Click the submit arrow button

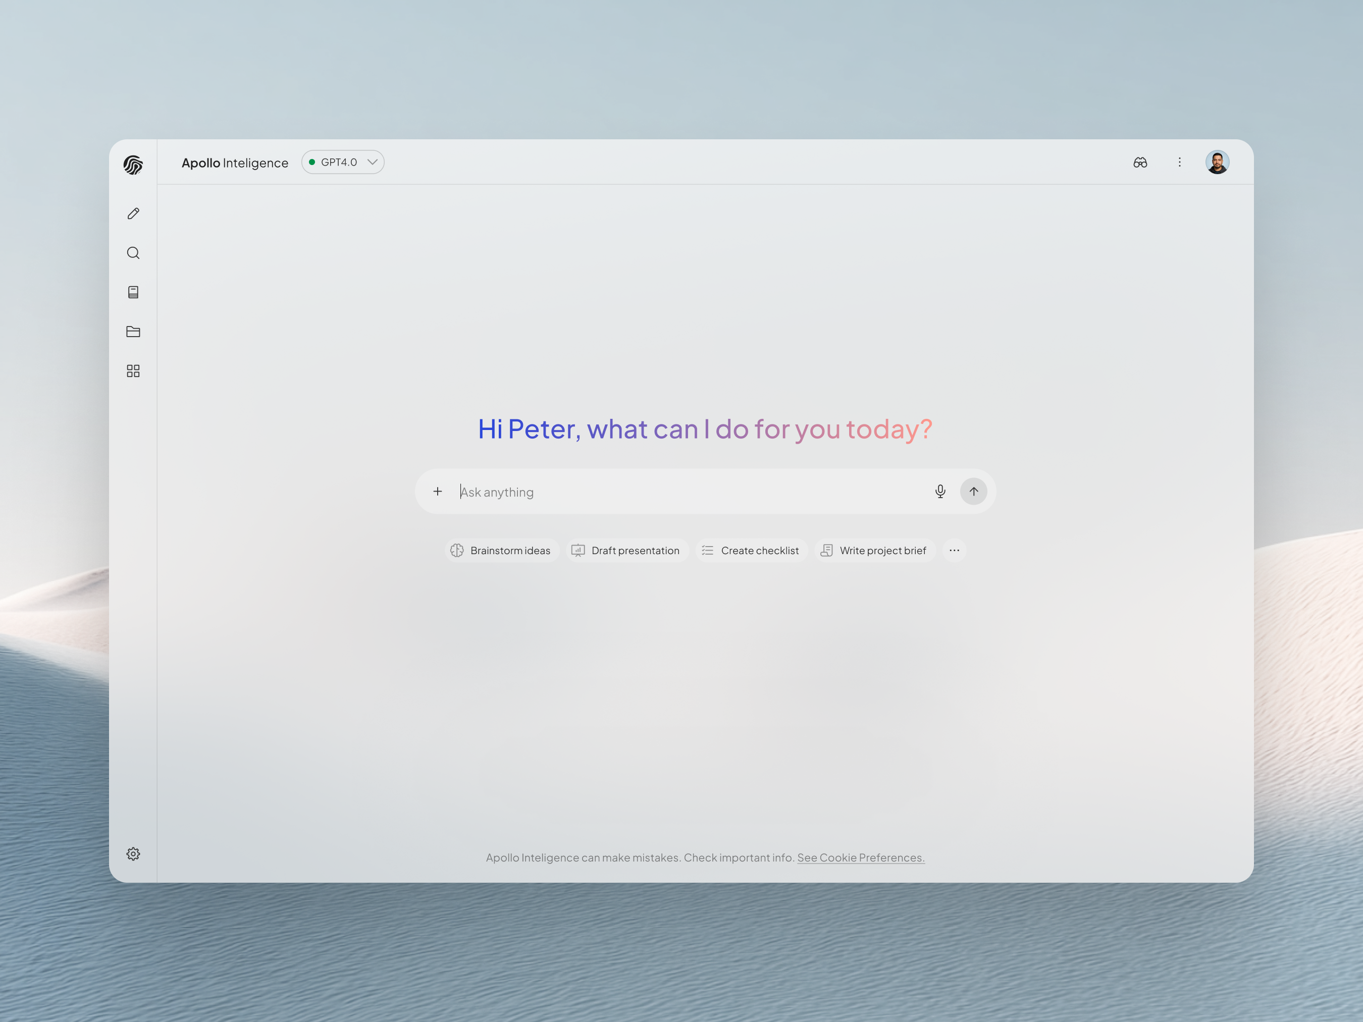click(x=974, y=491)
